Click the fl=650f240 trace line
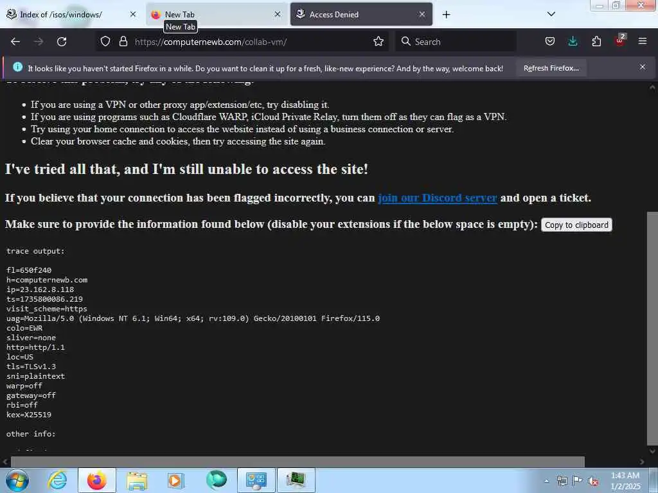This screenshot has height=493, width=658. pyautogui.click(x=29, y=270)
